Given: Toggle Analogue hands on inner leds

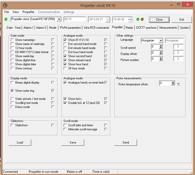Looking at the screenshot, I should [x=65, y=83].
